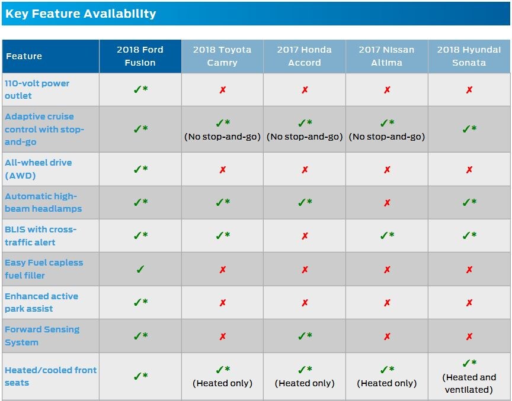Select the Heated/cooled front seats feature label
The image size is (512, 401).
[50, 376]
